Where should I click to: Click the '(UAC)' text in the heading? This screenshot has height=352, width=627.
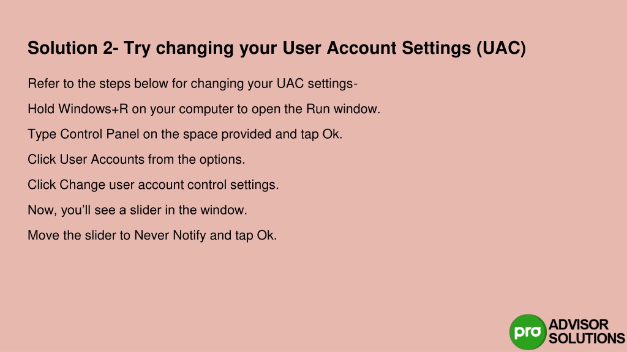coord(501,48)
